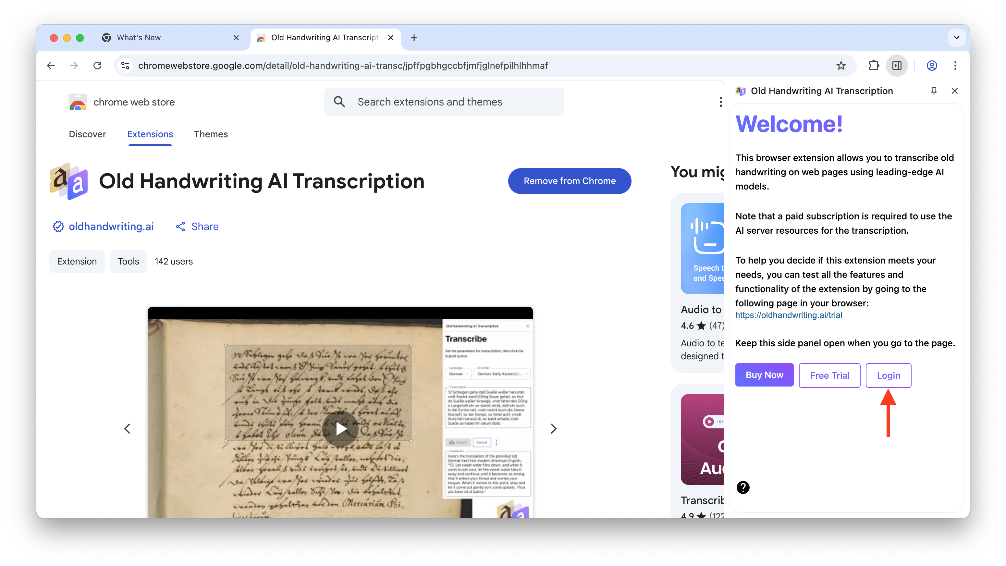Show previous screenshot with left chevron
Screen dimensions: 1006x566
click(127, 428)
